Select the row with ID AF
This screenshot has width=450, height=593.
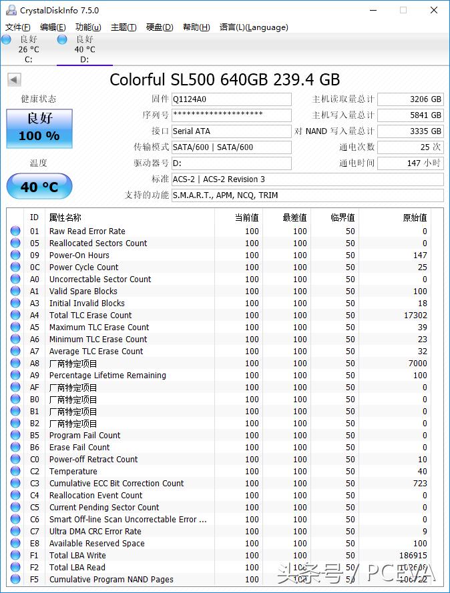point(220,387)
